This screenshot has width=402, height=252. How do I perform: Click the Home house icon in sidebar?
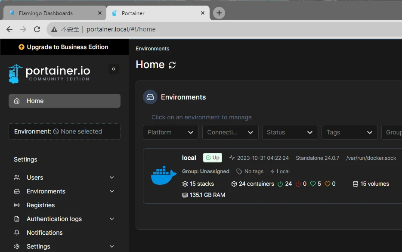pyautogui.click(x=17, y=101)
